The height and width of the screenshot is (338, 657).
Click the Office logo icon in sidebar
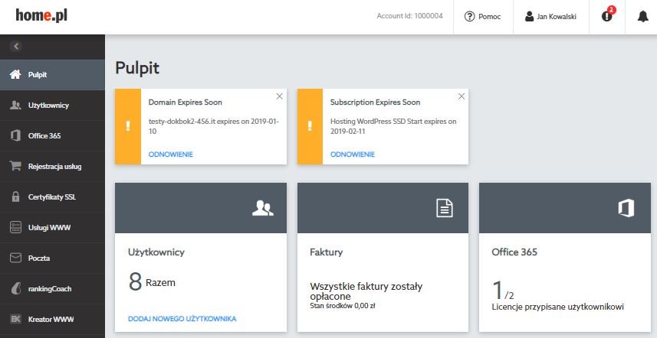tap(15, 136)
